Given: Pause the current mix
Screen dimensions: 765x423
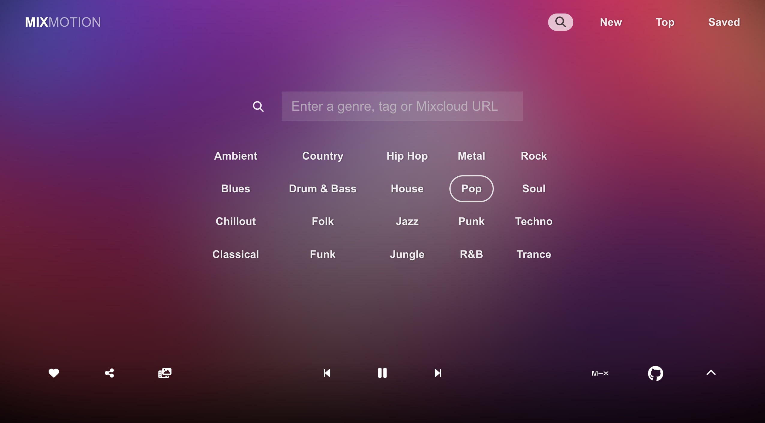Looking at the screenshot, I should [382, 373].
